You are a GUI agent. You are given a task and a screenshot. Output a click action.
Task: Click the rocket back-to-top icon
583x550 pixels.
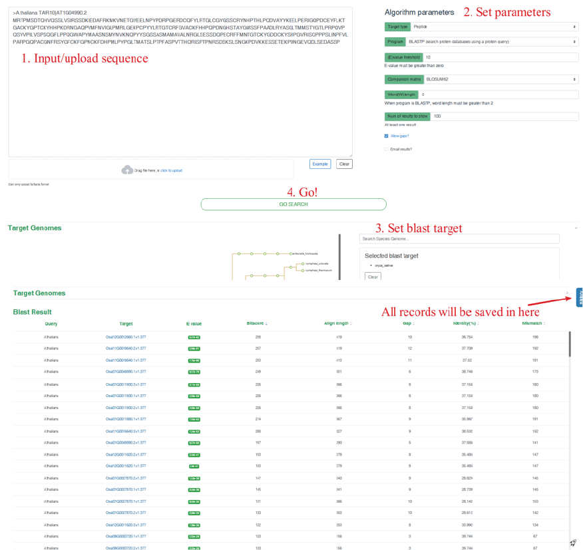coord(572,543)
